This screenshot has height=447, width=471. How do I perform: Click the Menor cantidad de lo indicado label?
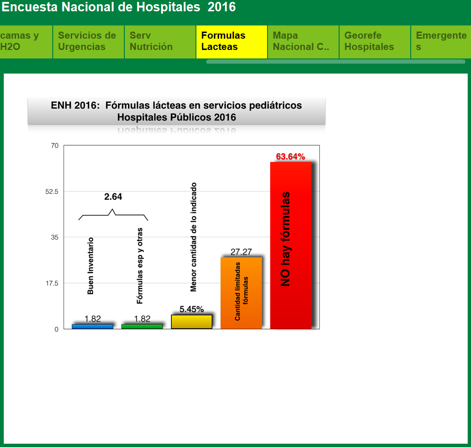click(194, 237)
